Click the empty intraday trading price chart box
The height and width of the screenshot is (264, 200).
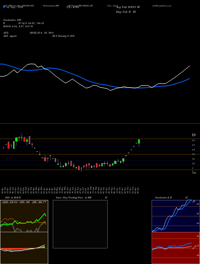pos(80,224)
